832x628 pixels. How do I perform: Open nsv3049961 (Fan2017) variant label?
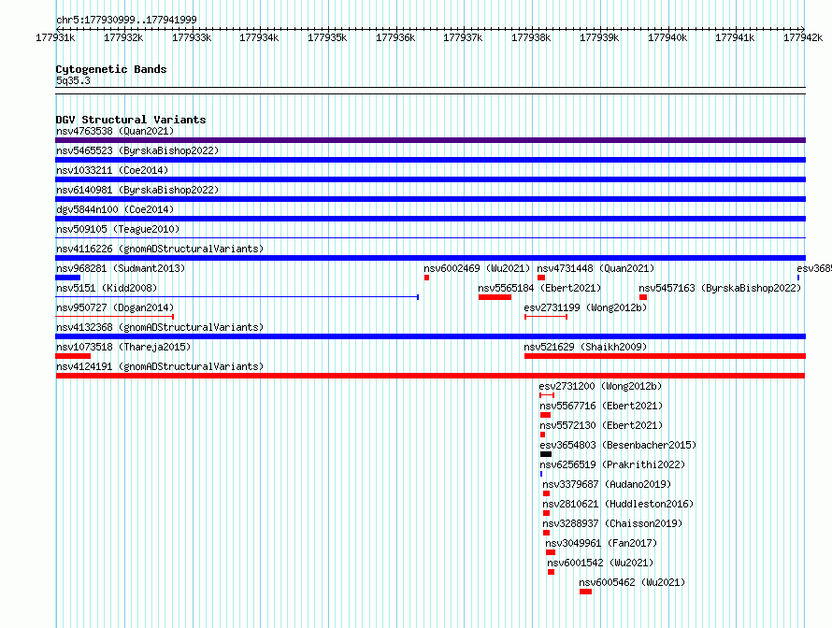click(x=601, y=543)
